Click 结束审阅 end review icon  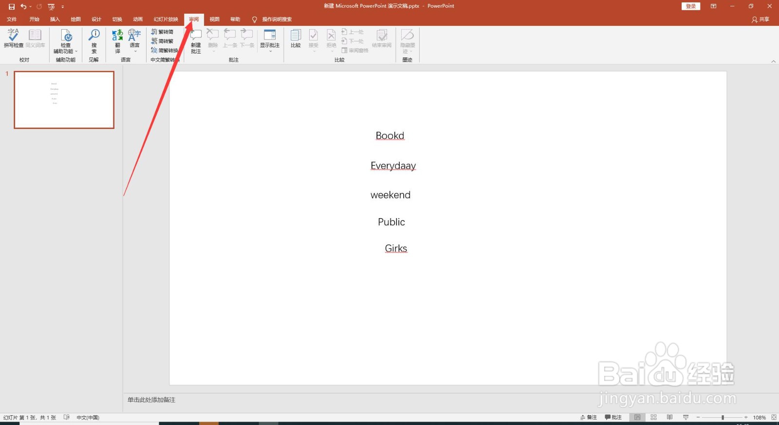click(382, 35)
